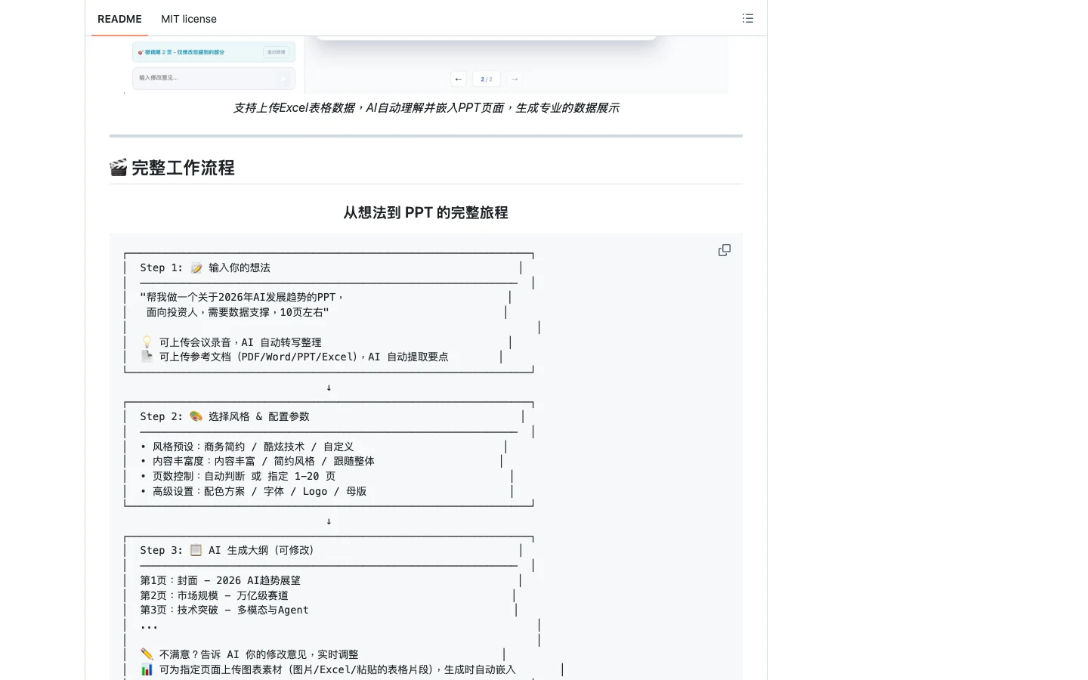Select the subtitle 从想法到 PPT 的完整旅程
1088x680 pixels.
(426, 213)
